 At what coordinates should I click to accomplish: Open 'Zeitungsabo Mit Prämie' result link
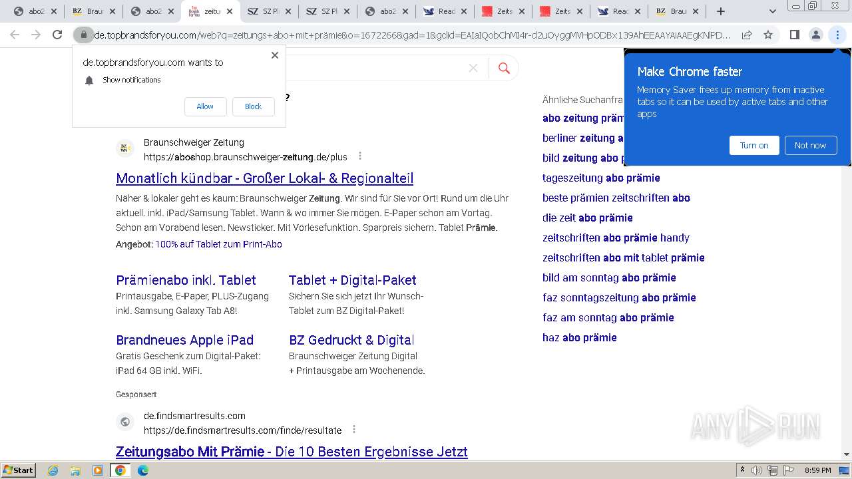tap(292, 452)
